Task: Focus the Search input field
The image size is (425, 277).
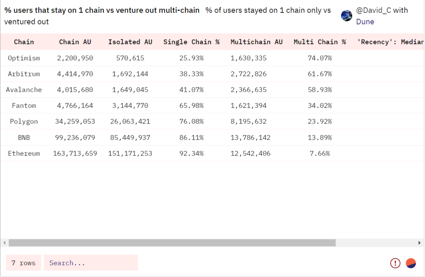Action: coord(91,262)
